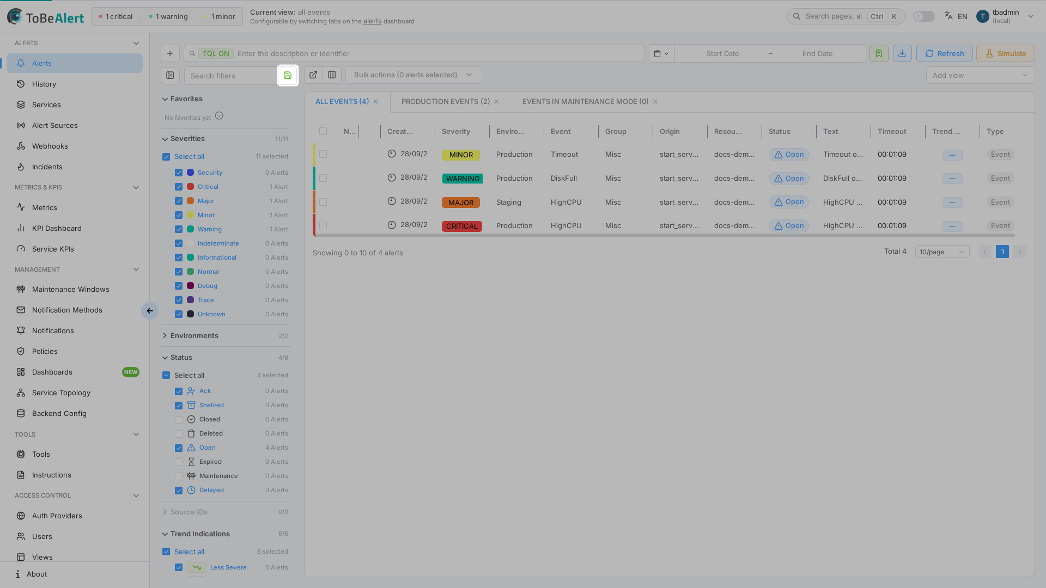Click the Major severity color dot
Viewport: 1046px width, 588px height.
pos(190,201)
